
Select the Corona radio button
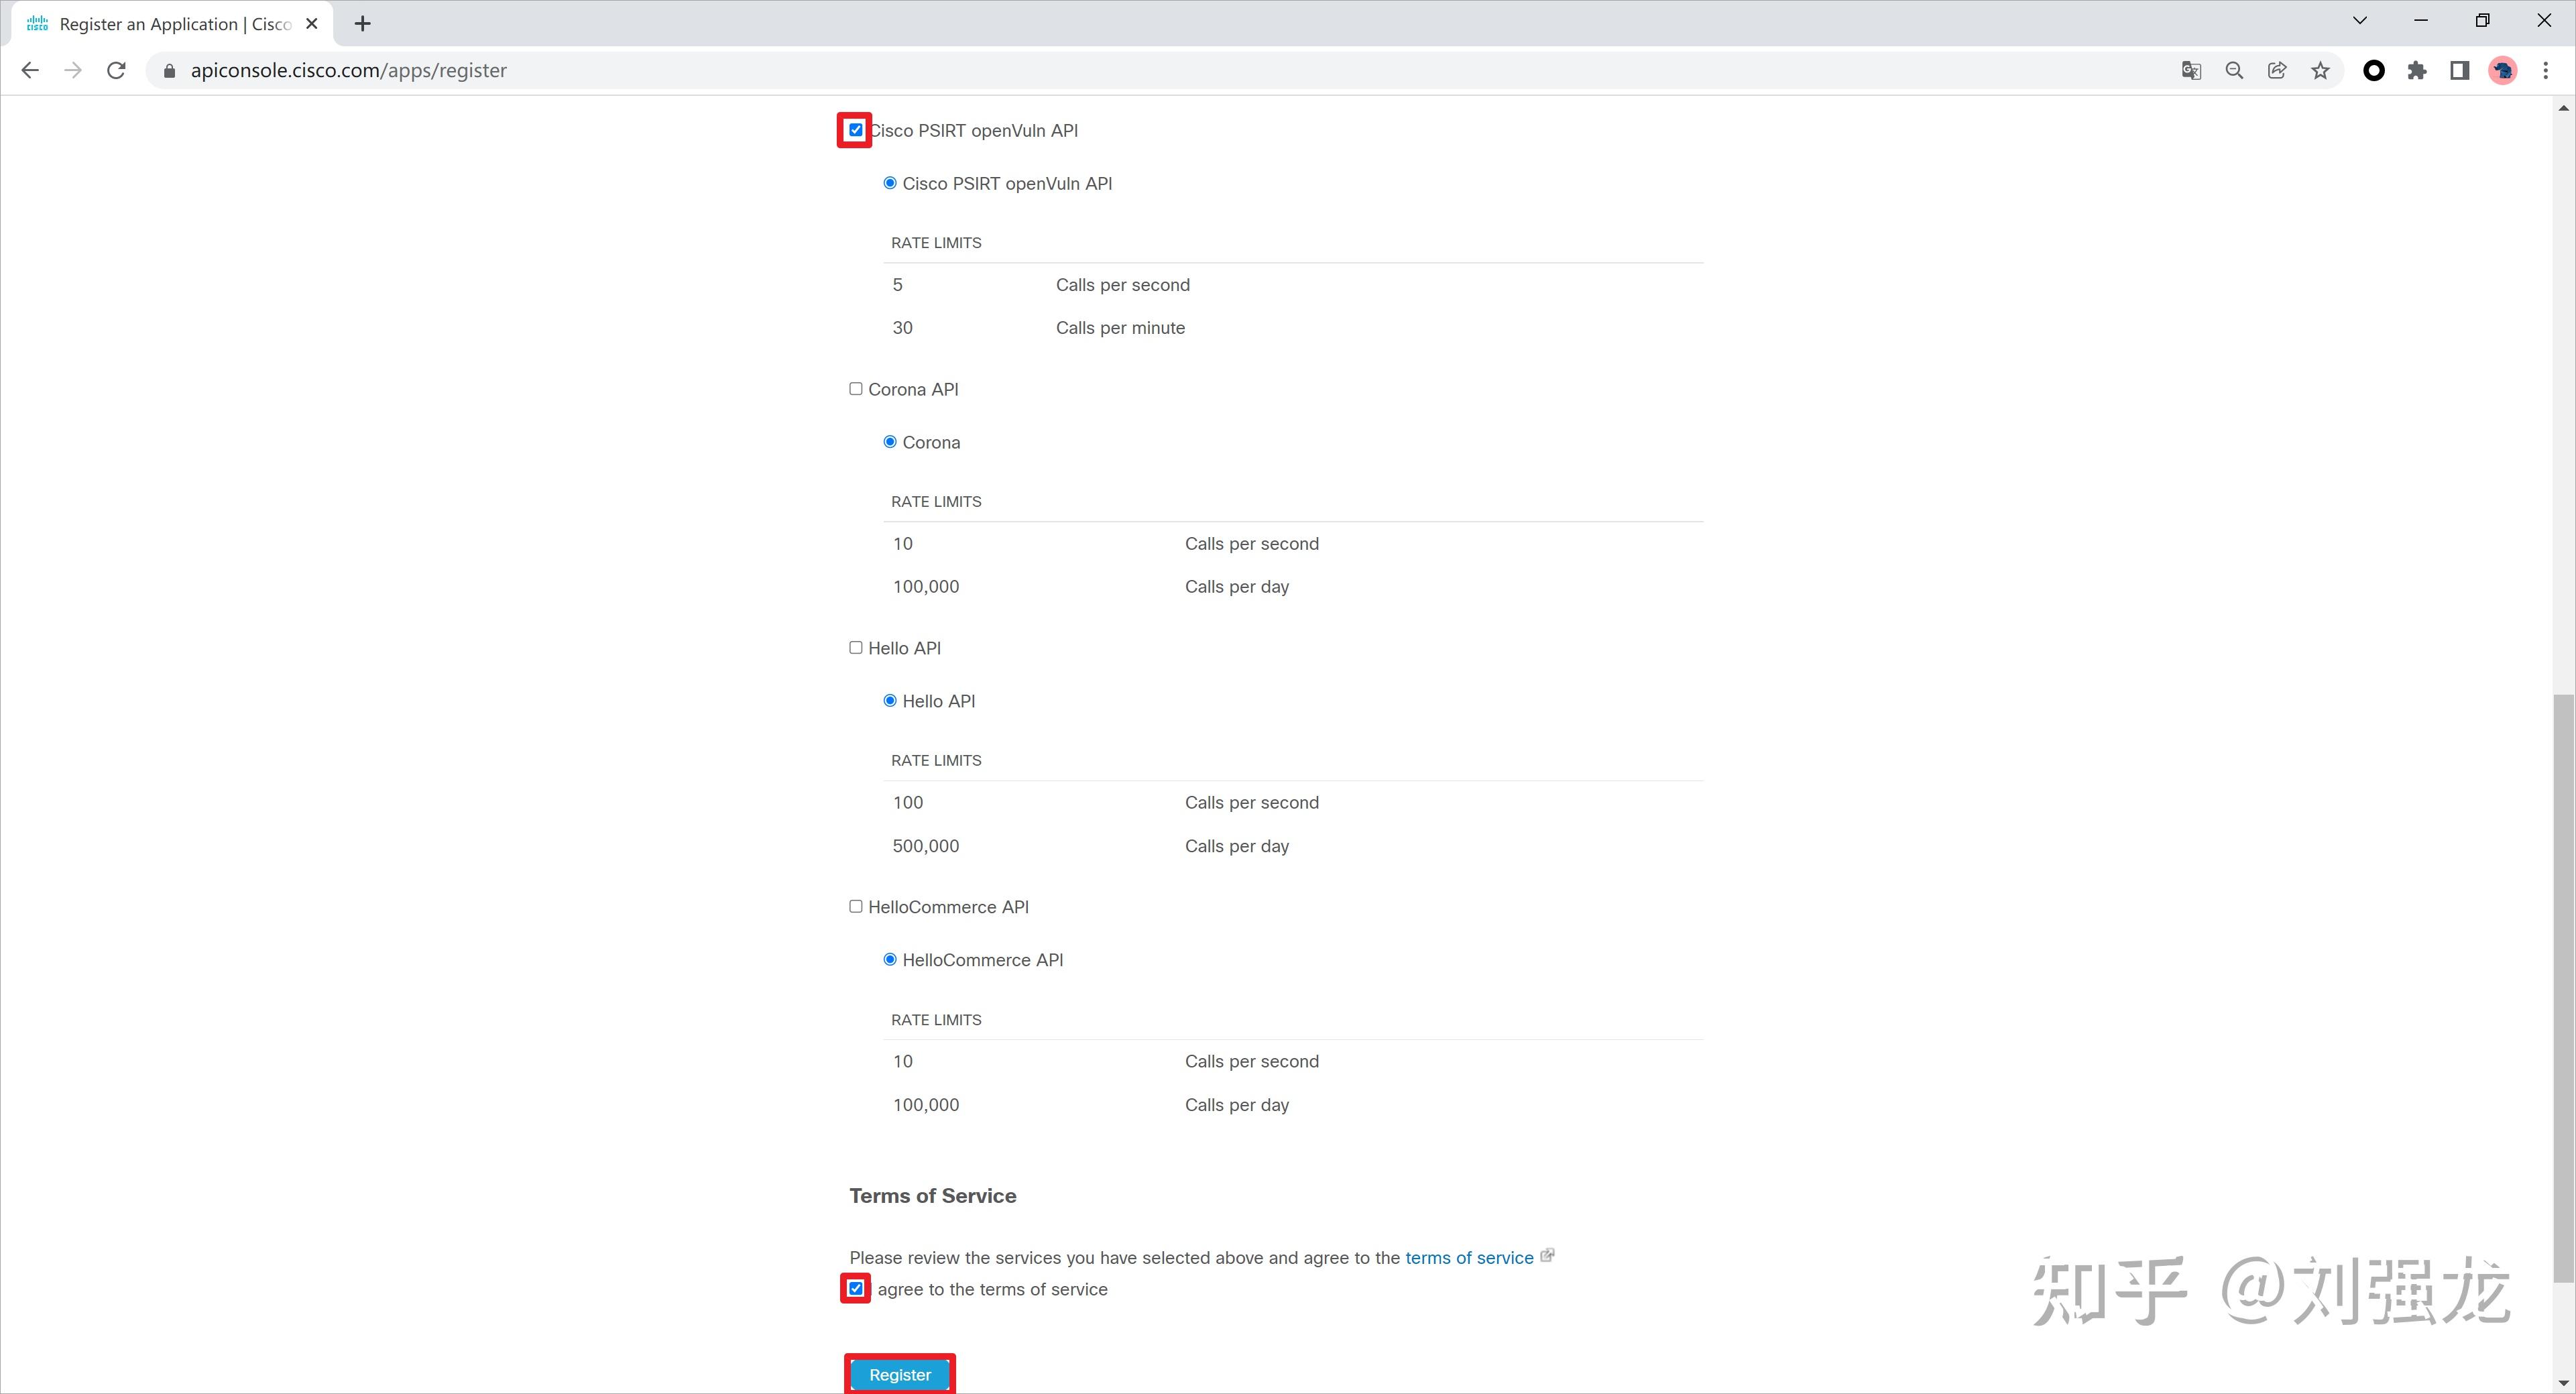tap(890, 442)
